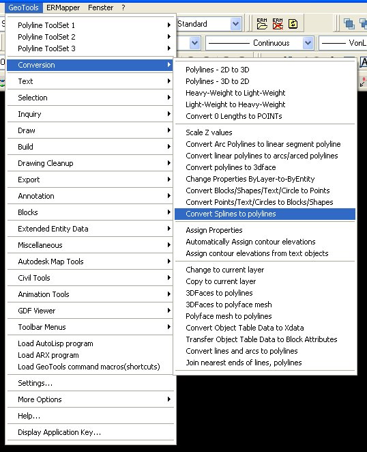Choose Automatically Assign contour elevations
Screen dimensions: 367x452
coord(265,242)
